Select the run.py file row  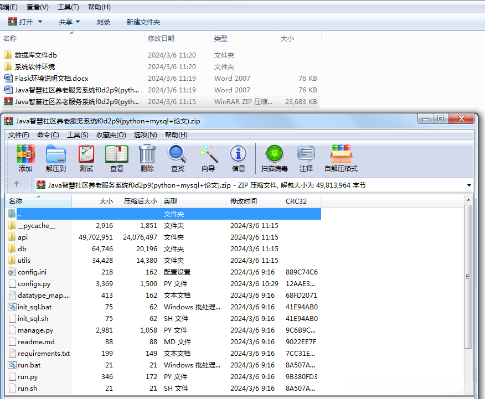[x=164, y=377]
